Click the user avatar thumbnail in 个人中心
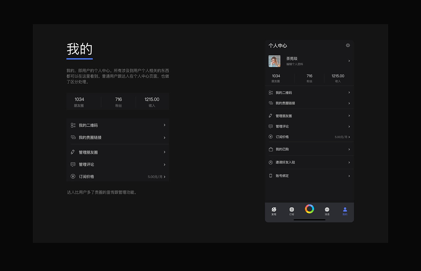421x271 pixels. pyautogui.click(x=274, y=61)
